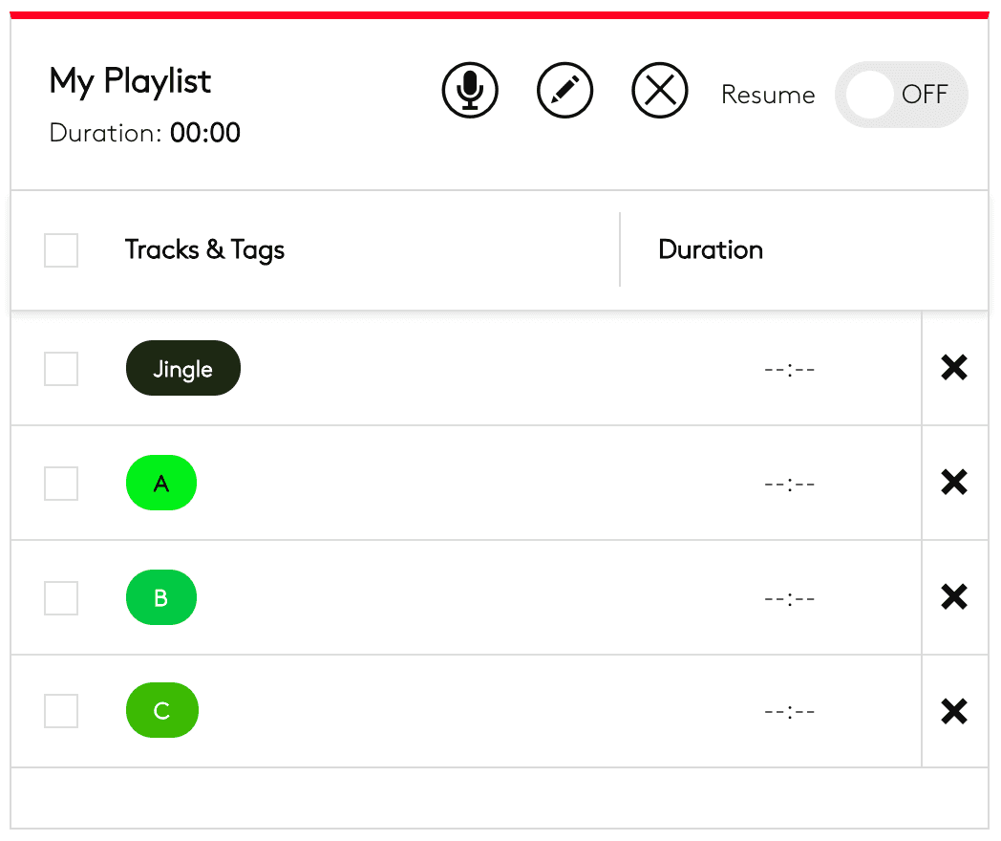Remove the C tag row with its X
Image resolution: width=1001 pixels, height=841 pixels.
pyautogui.click(x=954, y=711)
